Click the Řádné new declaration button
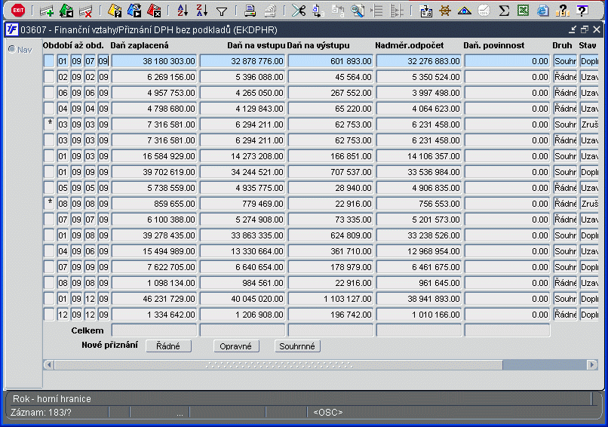The image size is (608, 427). 168,346
